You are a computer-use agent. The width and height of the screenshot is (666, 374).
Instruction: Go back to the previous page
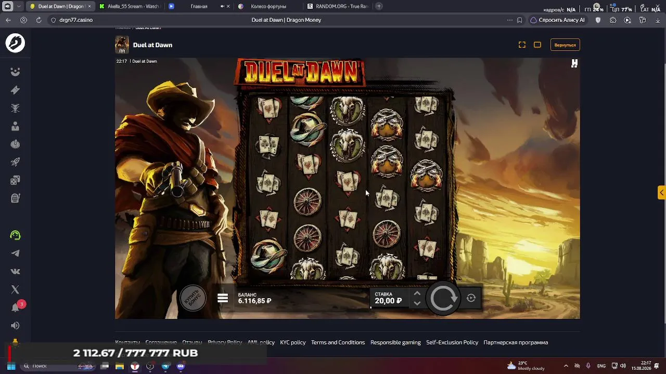pyautogui.click(x=8, y=20)
